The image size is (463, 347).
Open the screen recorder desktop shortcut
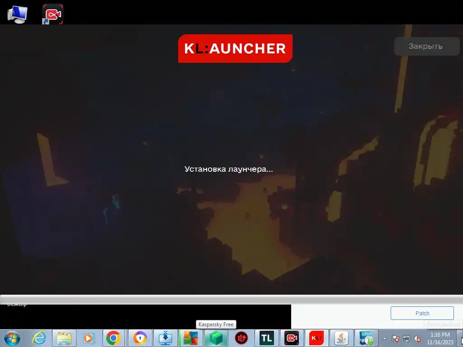click(53, 14)
